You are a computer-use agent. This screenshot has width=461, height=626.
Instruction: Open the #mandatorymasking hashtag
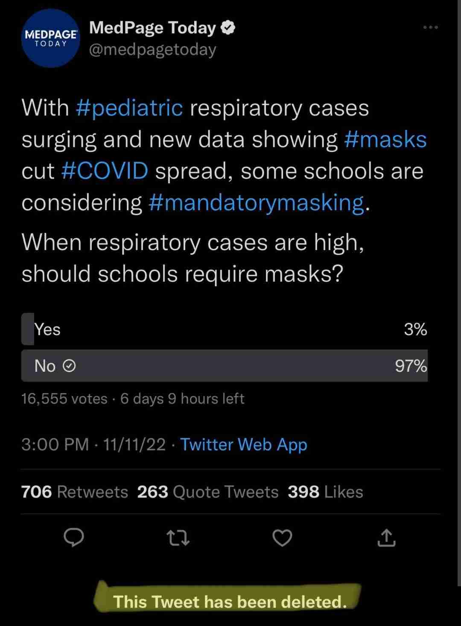(x=257, y=202)
